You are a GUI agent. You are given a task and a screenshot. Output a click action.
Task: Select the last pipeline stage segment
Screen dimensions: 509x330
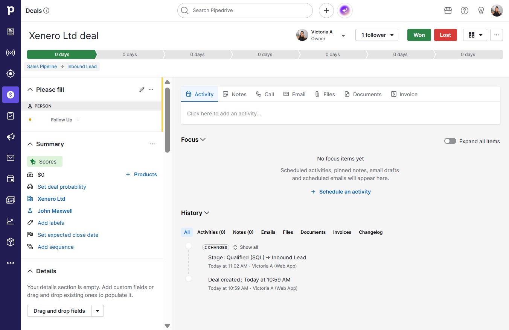click(468, 54)
